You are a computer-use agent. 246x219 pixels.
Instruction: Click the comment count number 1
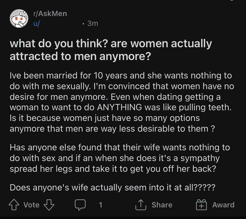pyautogui.click(x=101, y=205)
